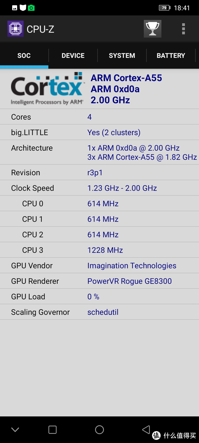This screenshot has height=443, width=199.
Task: Open the BATTERY tab
Action: click(171, 56)
